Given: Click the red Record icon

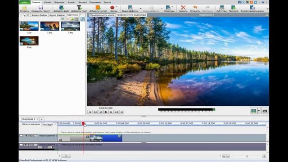Looking at the screenshot, I should point(112,8).
